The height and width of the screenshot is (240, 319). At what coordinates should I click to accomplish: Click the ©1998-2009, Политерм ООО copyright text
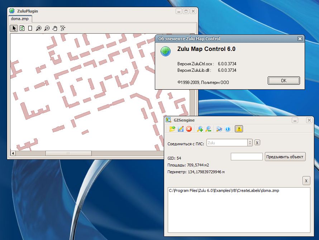coord(203,83)
